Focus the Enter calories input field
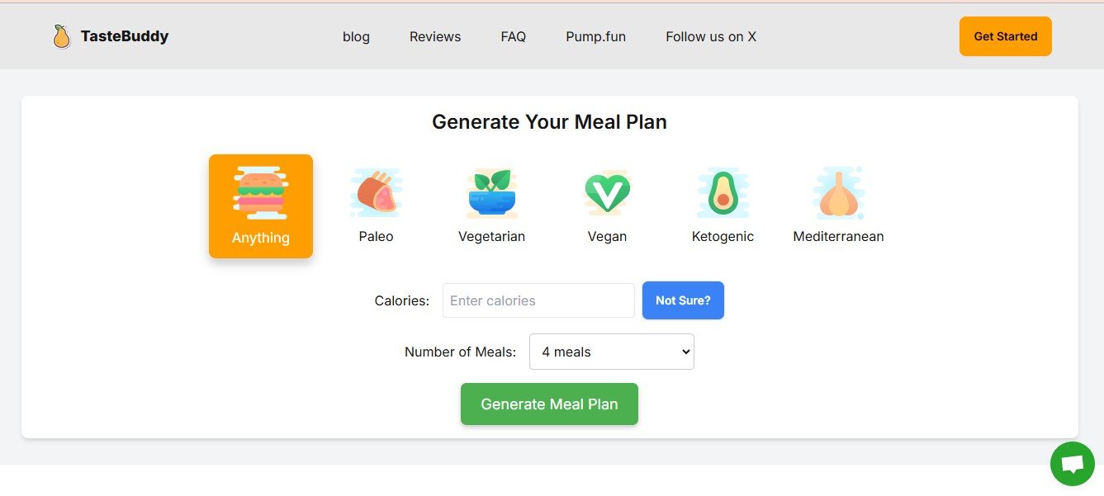This screenshot has height=496, width=1104. pos(538,300)
